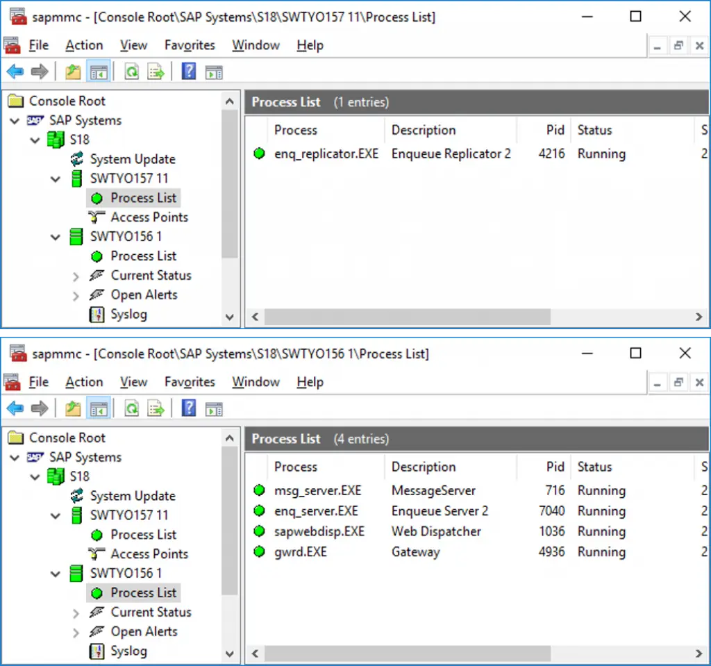This screenshot has height=666, width=711.
Task: Click Export List icon in top window
Action: click(156, 72)
